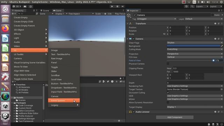224x126 pixels.
Task: Toggle the Inspector panel lock icon
Action: click(x=219, y=10)
